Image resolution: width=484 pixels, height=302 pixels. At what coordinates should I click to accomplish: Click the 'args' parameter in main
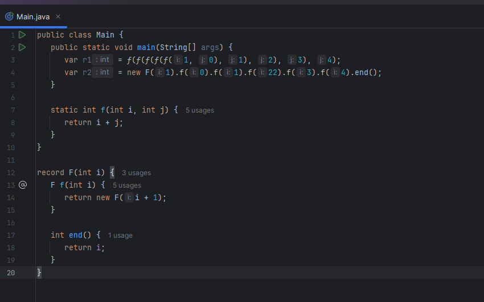210,47
